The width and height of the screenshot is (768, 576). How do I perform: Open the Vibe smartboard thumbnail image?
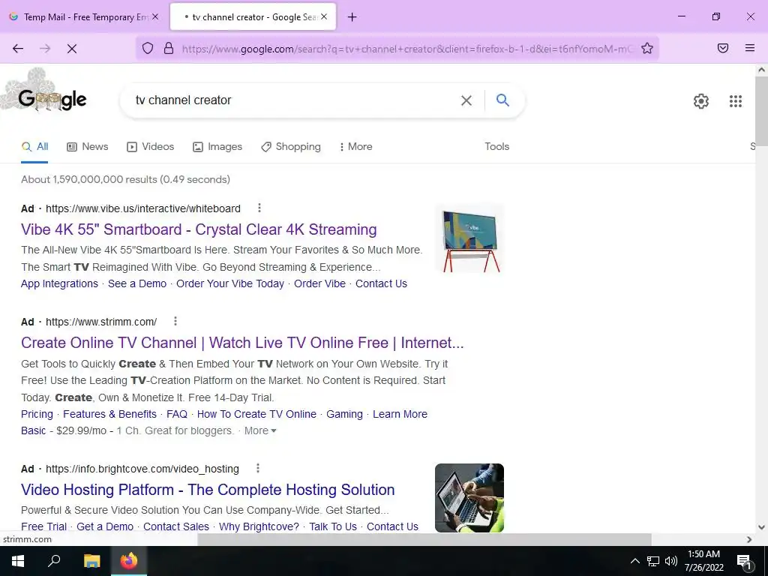click(x=469, y=238)
